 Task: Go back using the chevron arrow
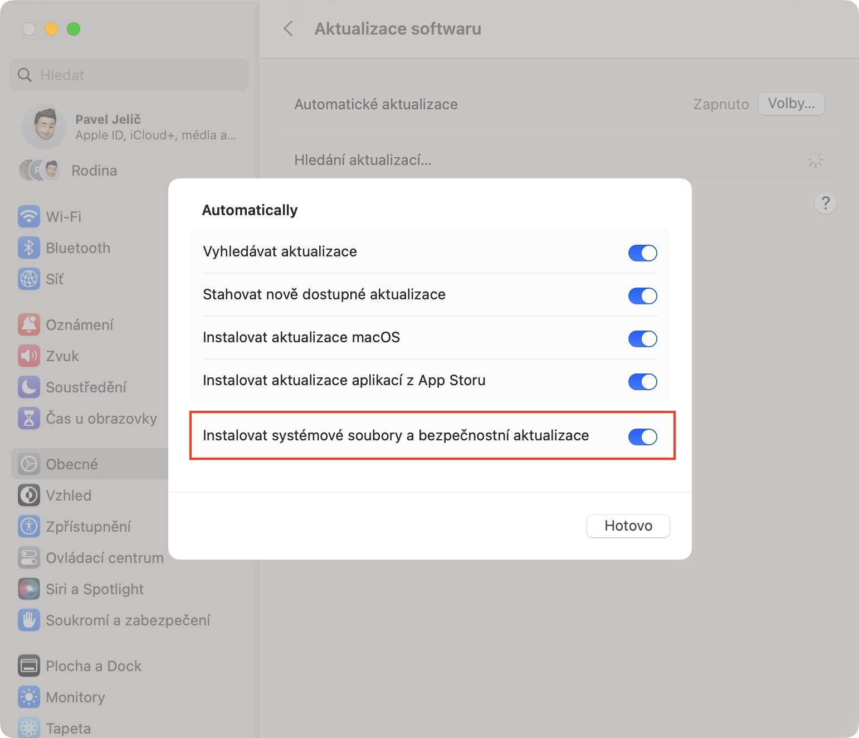[x=289, y=29]
